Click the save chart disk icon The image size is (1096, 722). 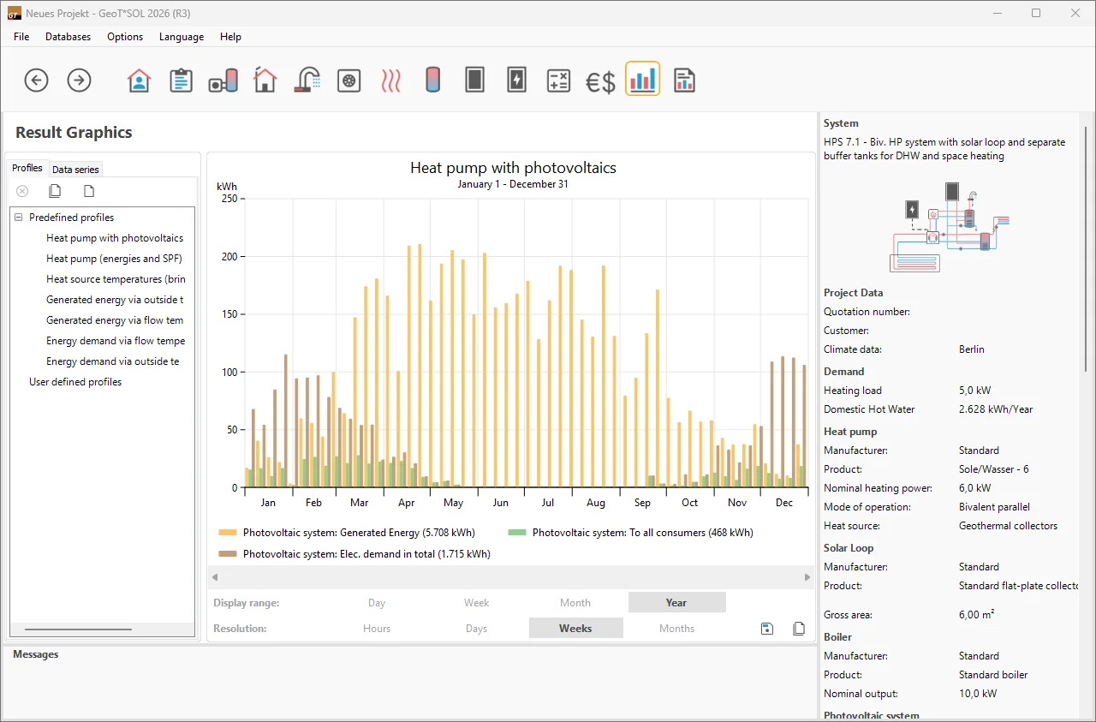[x=767, y=629]
